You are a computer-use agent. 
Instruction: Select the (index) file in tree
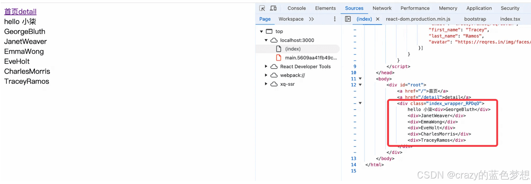click(293, 49)
